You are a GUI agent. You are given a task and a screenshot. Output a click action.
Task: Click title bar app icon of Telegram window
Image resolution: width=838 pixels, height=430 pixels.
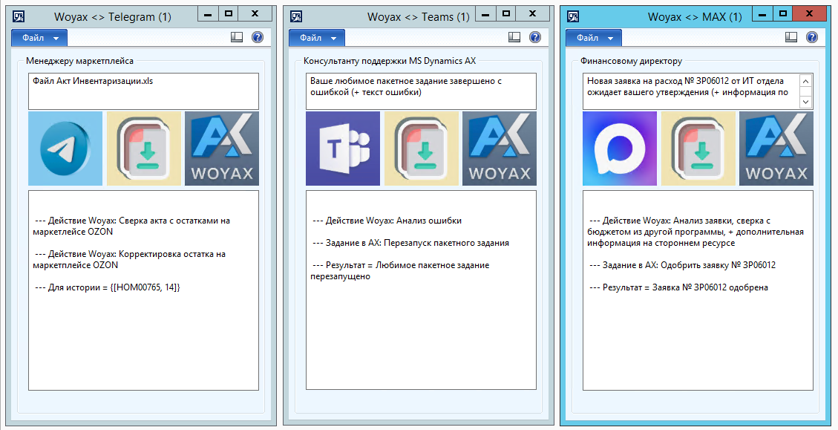click(x=19, y=16)
